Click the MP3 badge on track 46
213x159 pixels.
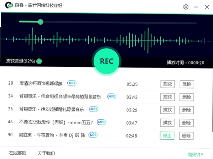click(102, 122)
